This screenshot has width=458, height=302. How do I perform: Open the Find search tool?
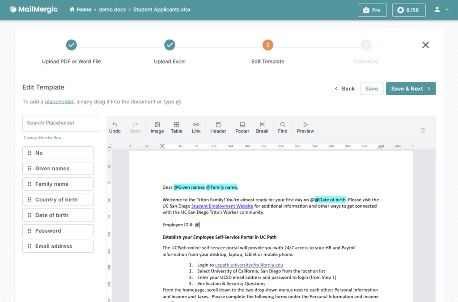coord(283,128)
